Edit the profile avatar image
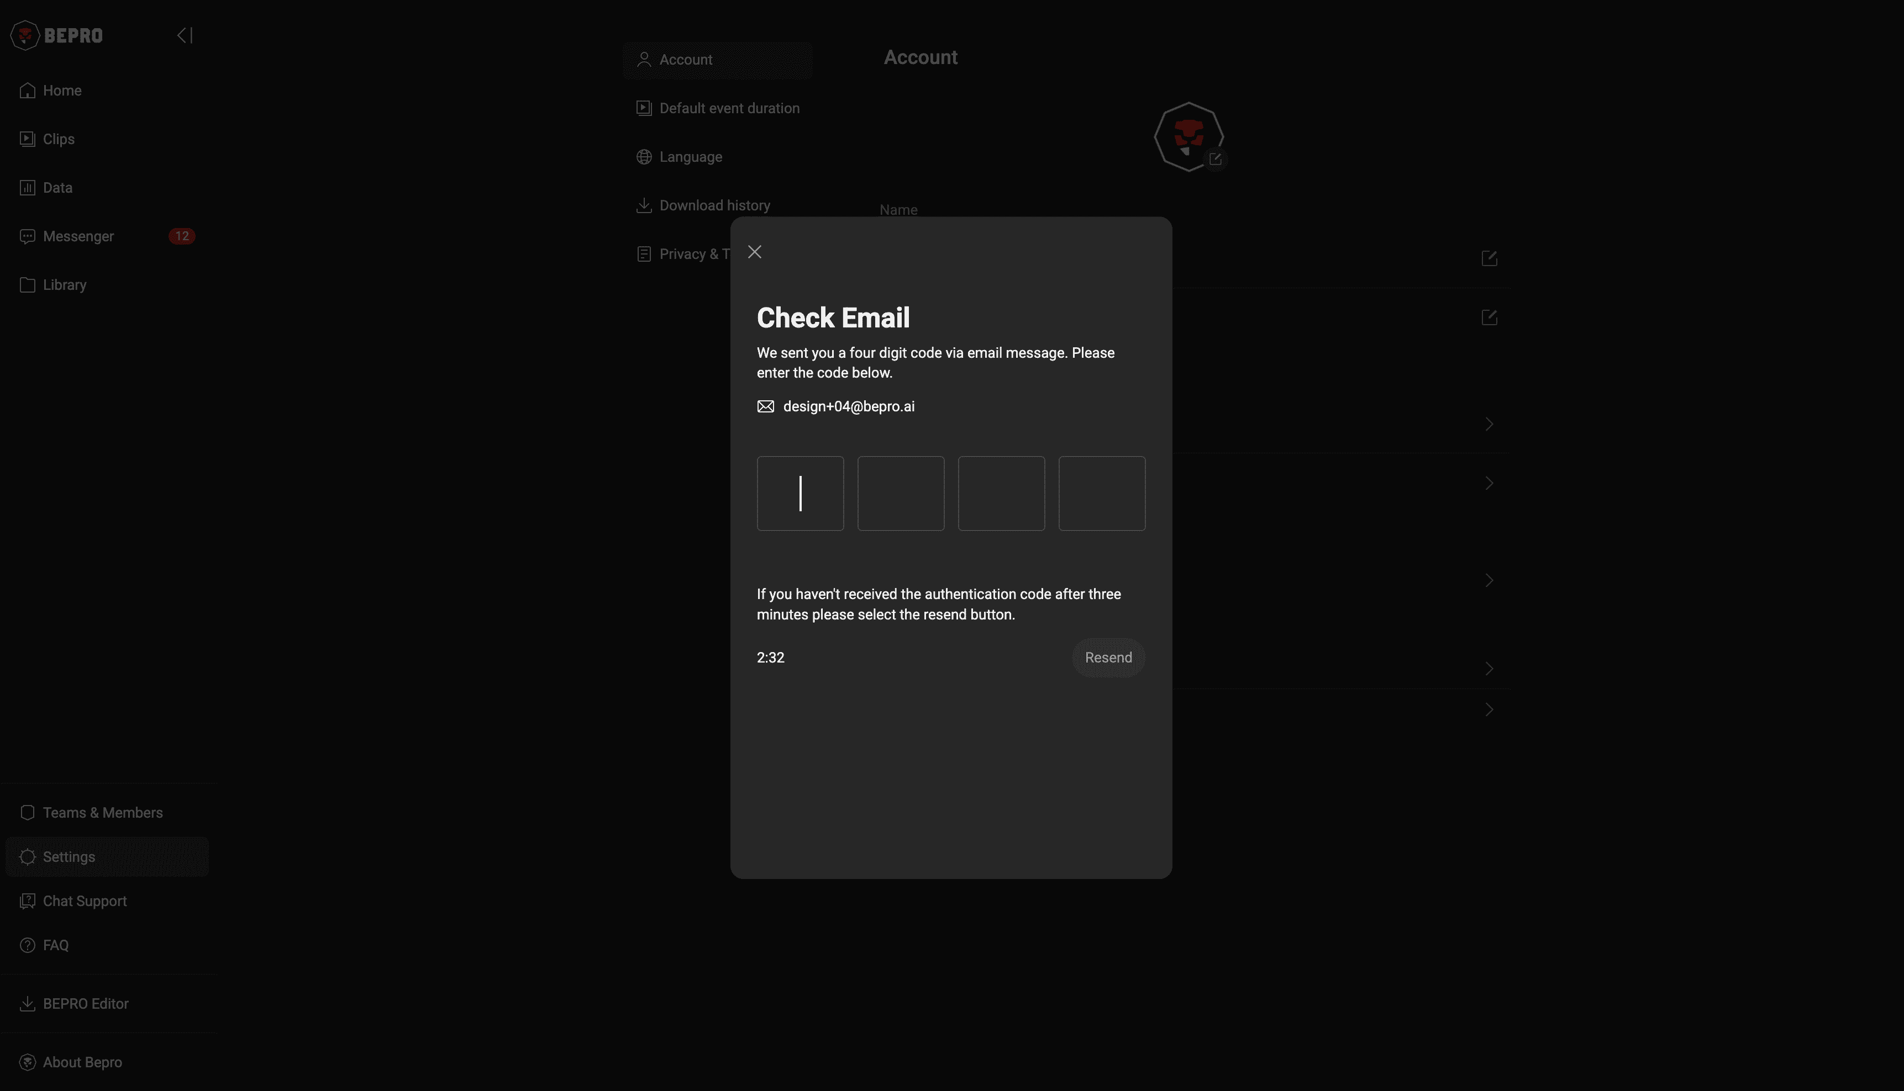1904x1091 pixels. (1214, 159)
